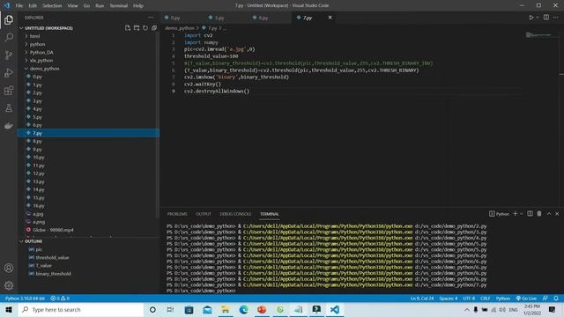The width and height of the screenshot is (564, 317).
Task: Click New Folder icon in explorer header
Action: pyautogui.click(x=137, y=28)
